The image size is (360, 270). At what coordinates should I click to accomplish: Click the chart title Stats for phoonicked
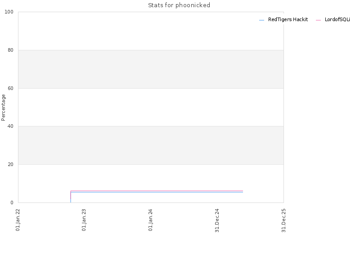pos(179,5)
